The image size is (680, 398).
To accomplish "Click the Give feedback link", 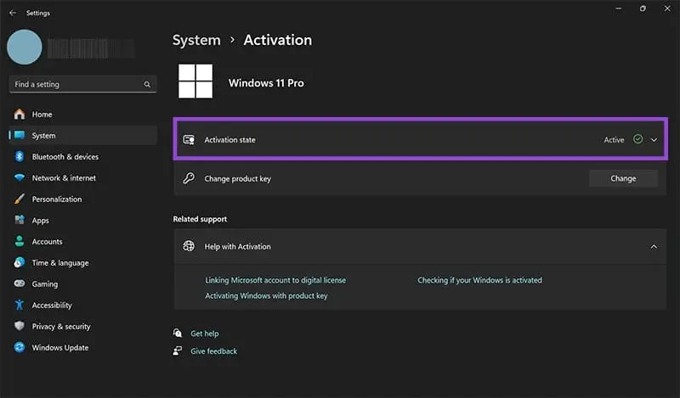I will point(214,351).
